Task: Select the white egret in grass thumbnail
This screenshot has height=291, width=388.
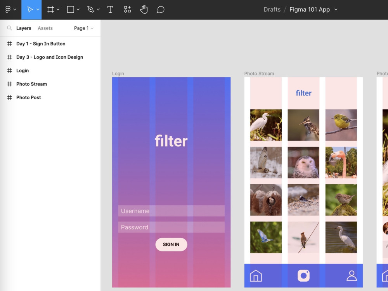Action: [x=266, y=125]
